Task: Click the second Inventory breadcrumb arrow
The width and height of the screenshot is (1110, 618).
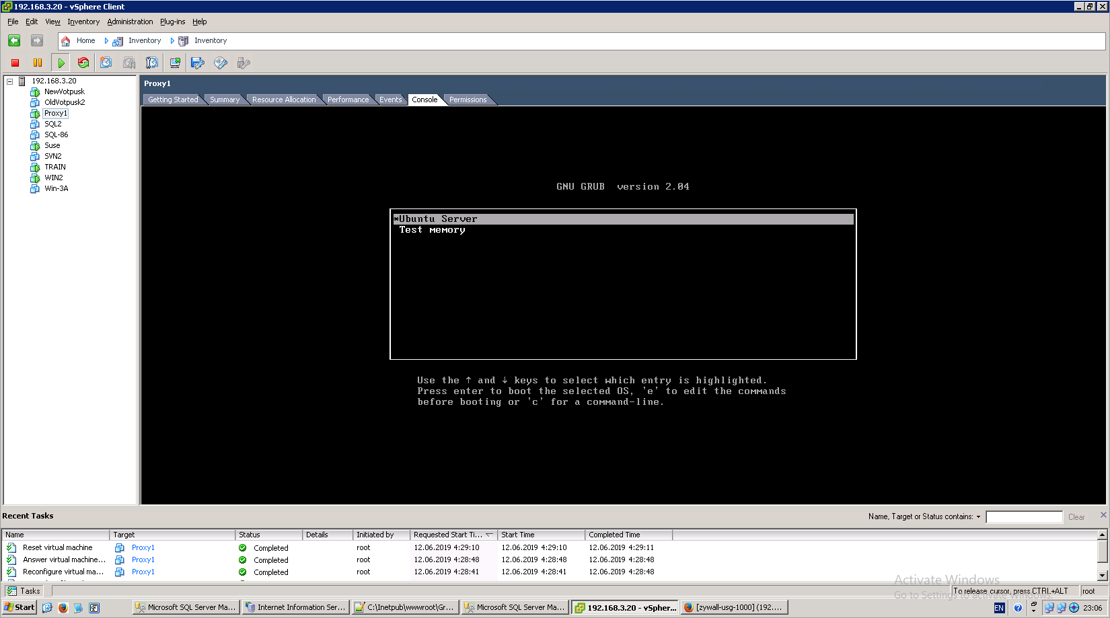Action: coord(172,41)
